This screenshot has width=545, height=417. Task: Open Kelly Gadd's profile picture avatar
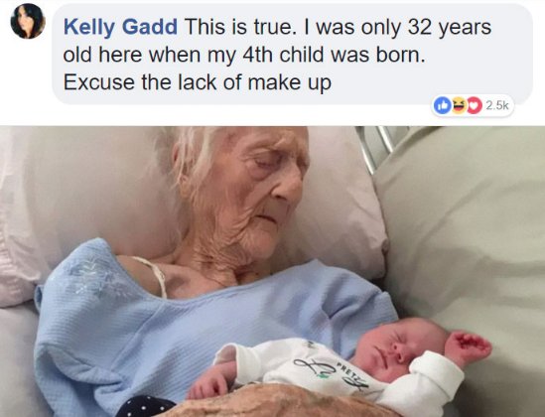(28, 21)
